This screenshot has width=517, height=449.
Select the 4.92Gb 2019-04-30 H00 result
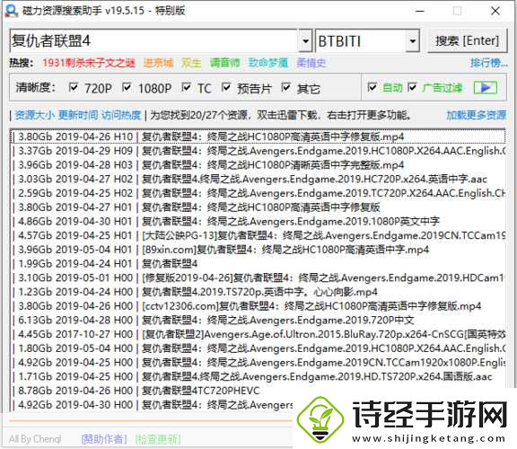[152, 405]
